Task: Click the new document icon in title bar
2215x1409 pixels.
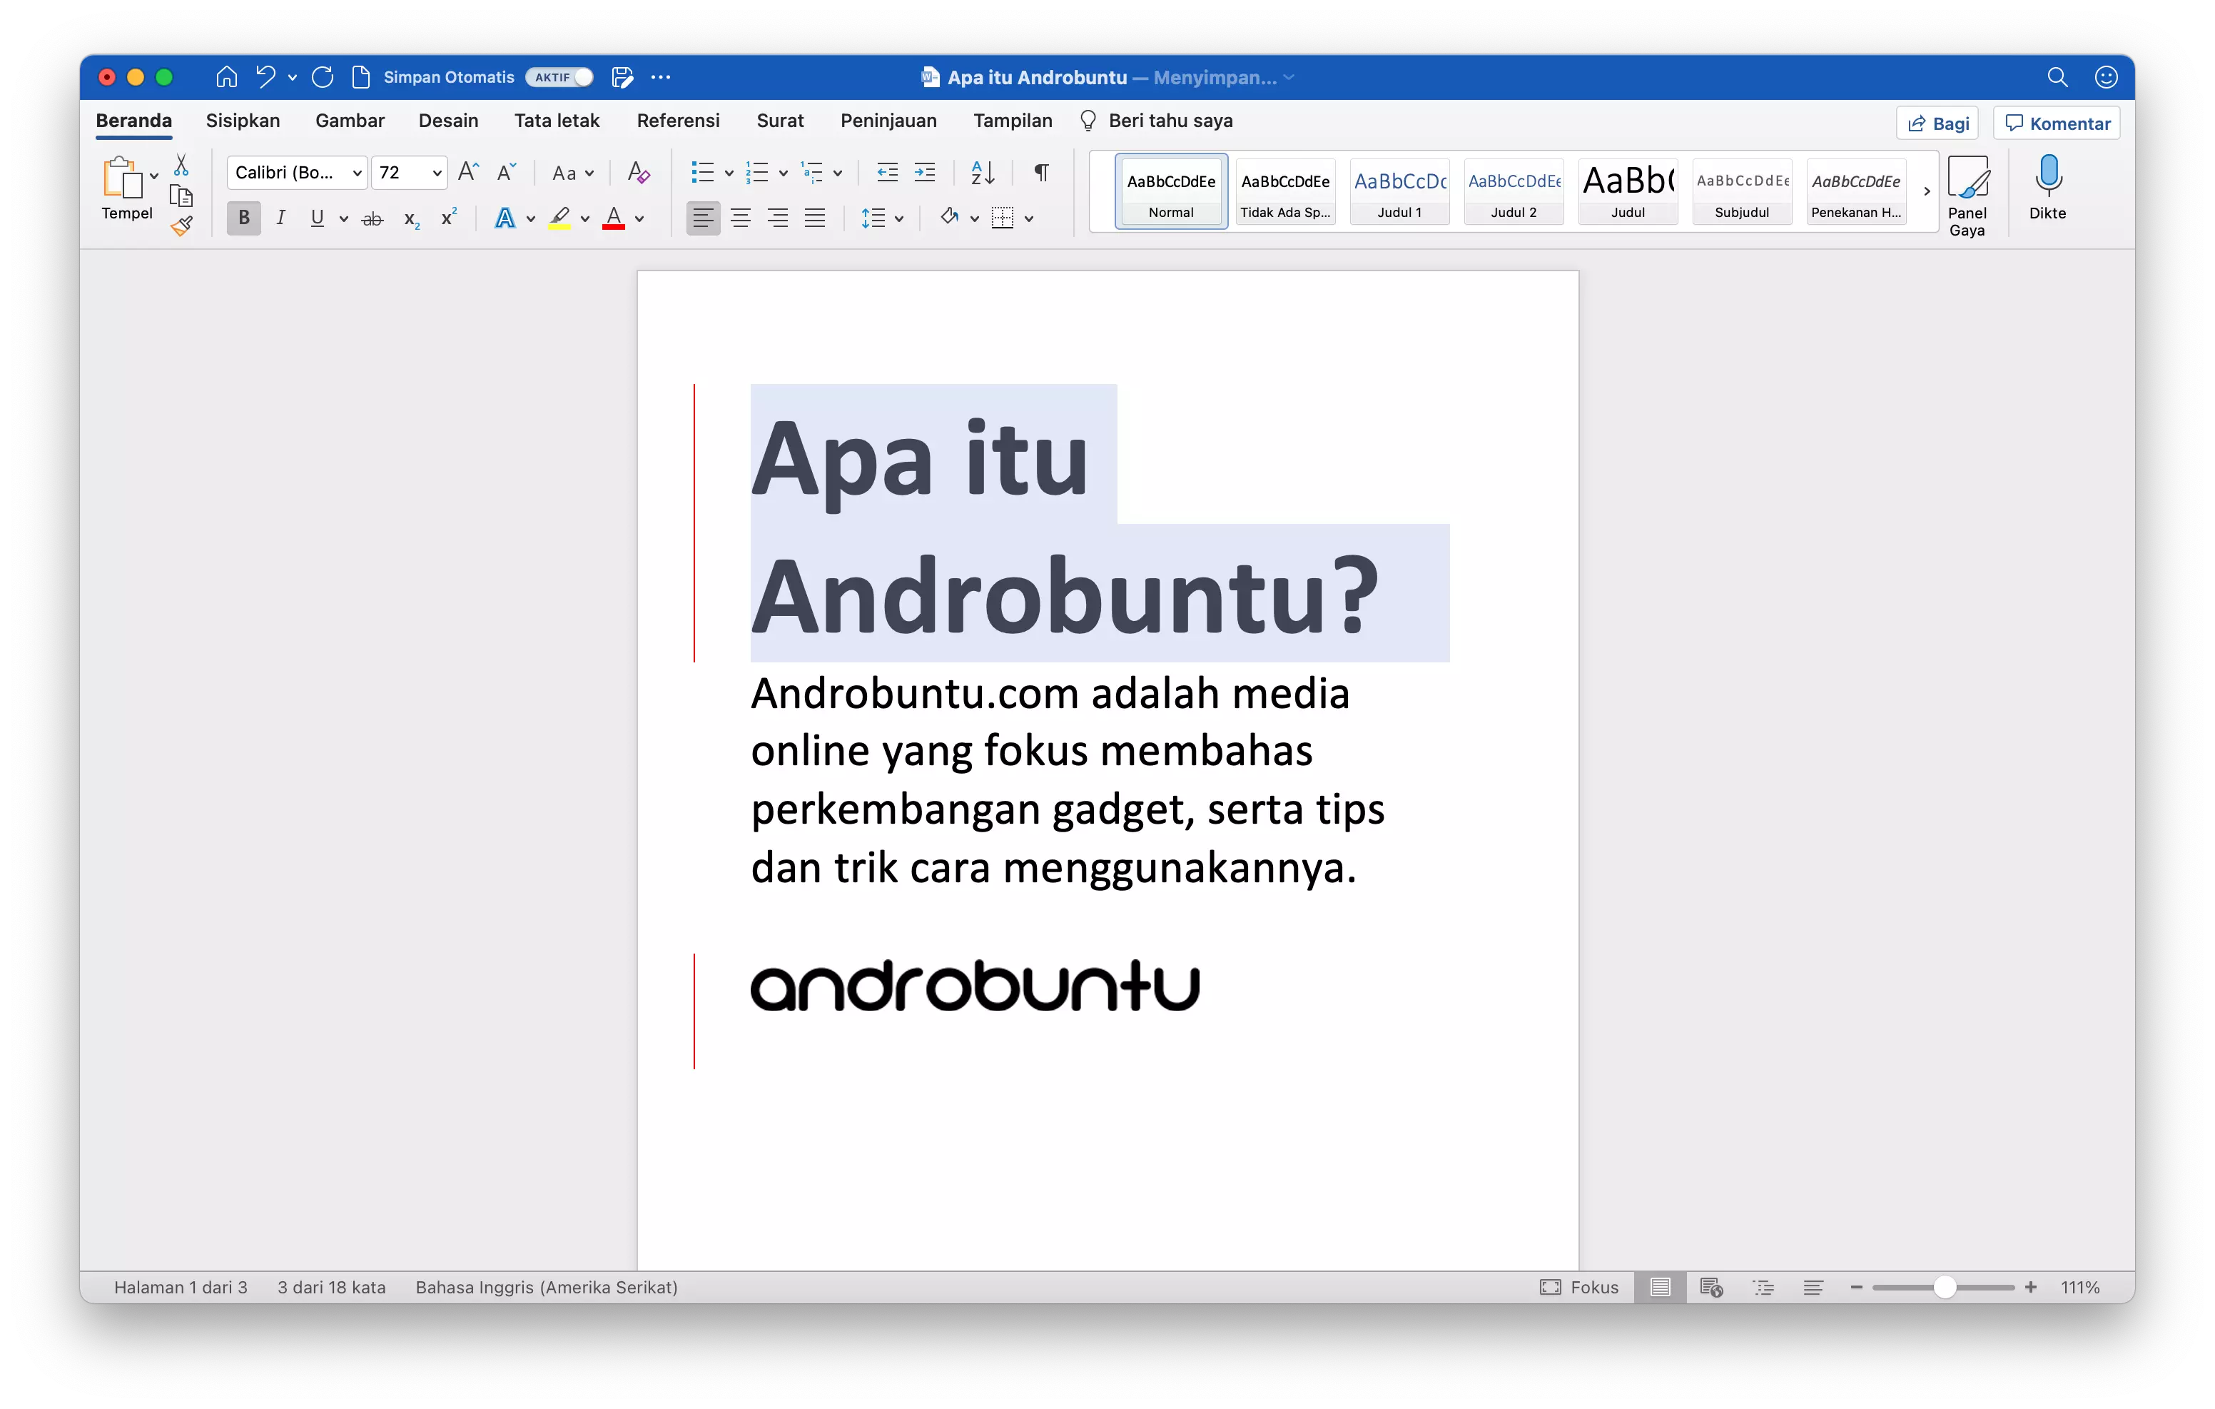Action: tap(362, 77)
